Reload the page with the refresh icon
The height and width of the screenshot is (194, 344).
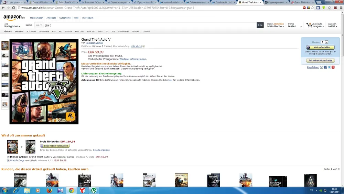click(13, 8)
